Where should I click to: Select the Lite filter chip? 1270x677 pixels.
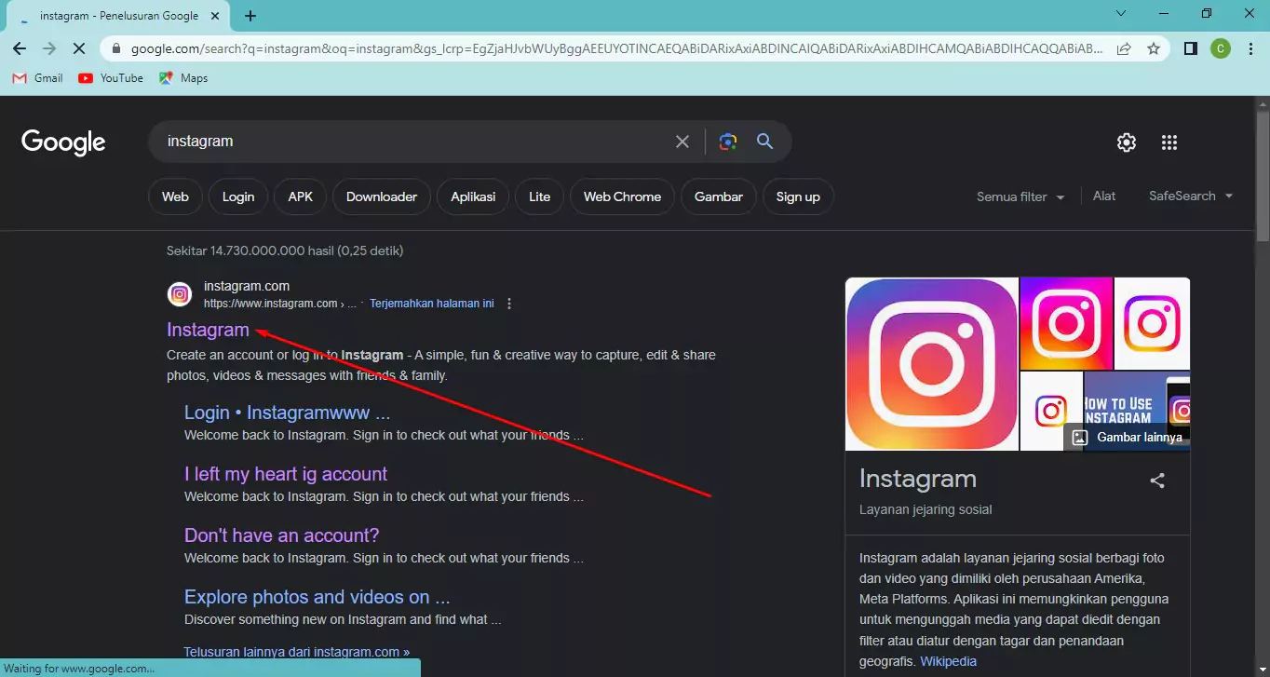[539, 196]
